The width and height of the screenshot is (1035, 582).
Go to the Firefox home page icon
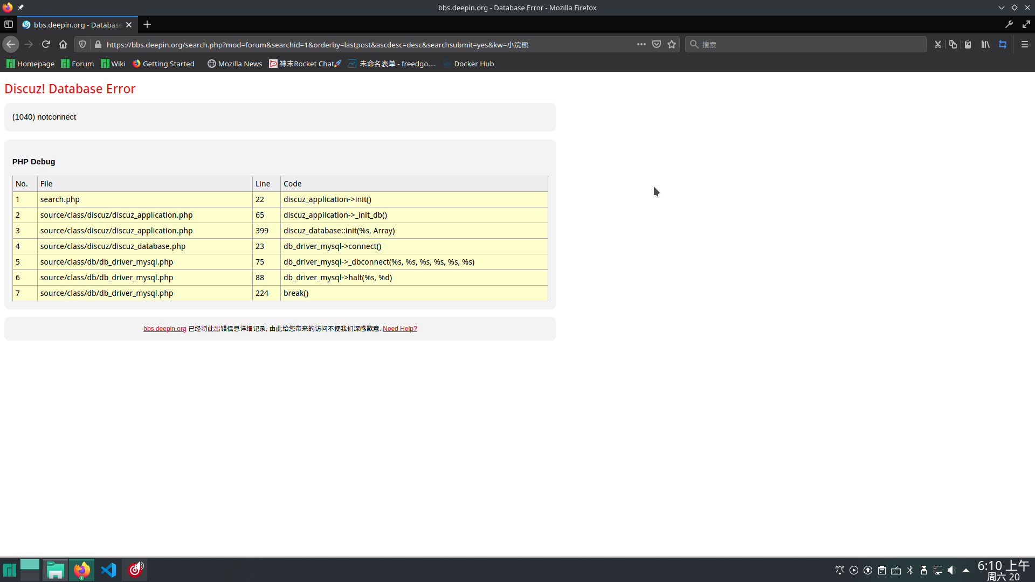pyautogui.click(x=63, y=44)
